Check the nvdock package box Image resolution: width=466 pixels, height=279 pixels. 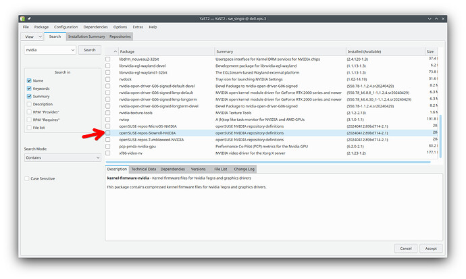click(x=108, y=79)
